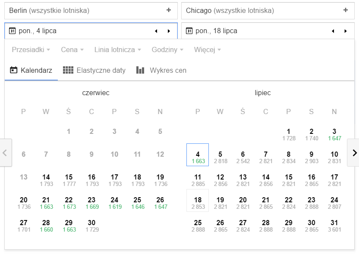Select July 9 priced 2 903
The width and height of the screenshot is (359, 254).
(x=312, y=157)
